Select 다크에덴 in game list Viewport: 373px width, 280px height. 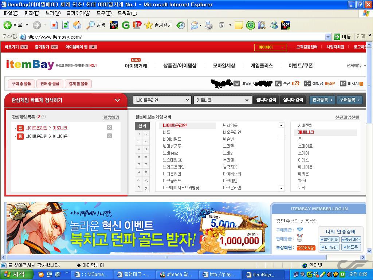230,181
